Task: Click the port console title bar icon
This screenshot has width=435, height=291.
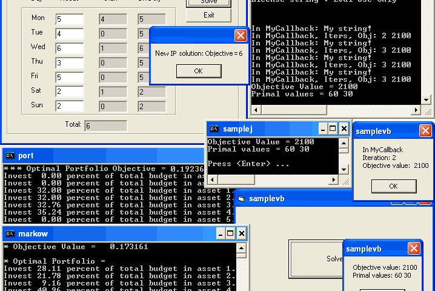Action: 10,156
